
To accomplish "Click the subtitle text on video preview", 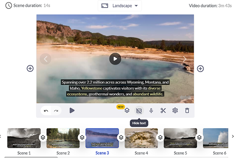I will coord(115,88).
